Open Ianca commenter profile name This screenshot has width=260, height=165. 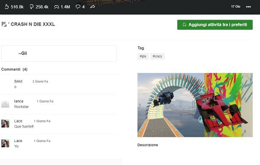(x=19, y=101)
